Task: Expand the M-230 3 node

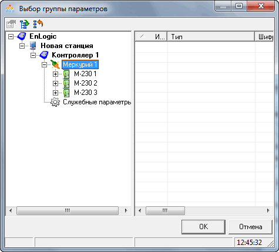Action: pyautogui.click(x=55, y=93)
